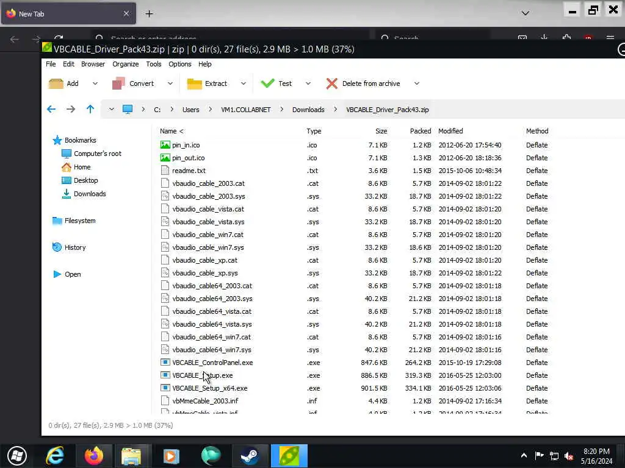Close the New Tab in Firefox
This screenshot has width=625, height=468.
point(126,13)
